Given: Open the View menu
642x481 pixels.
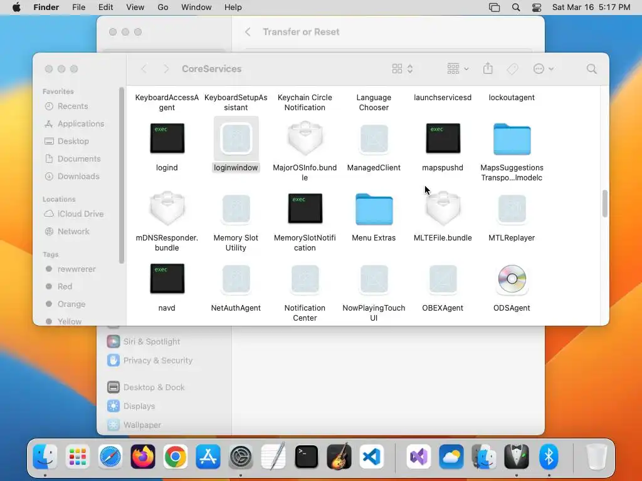Looking at the screenshot, I should tap(135, 8).
